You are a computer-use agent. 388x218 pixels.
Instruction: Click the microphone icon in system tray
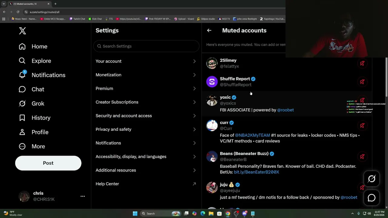[359, 213]
